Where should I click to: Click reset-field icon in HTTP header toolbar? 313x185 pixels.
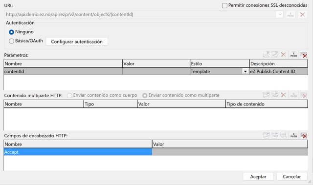(304, 135)
